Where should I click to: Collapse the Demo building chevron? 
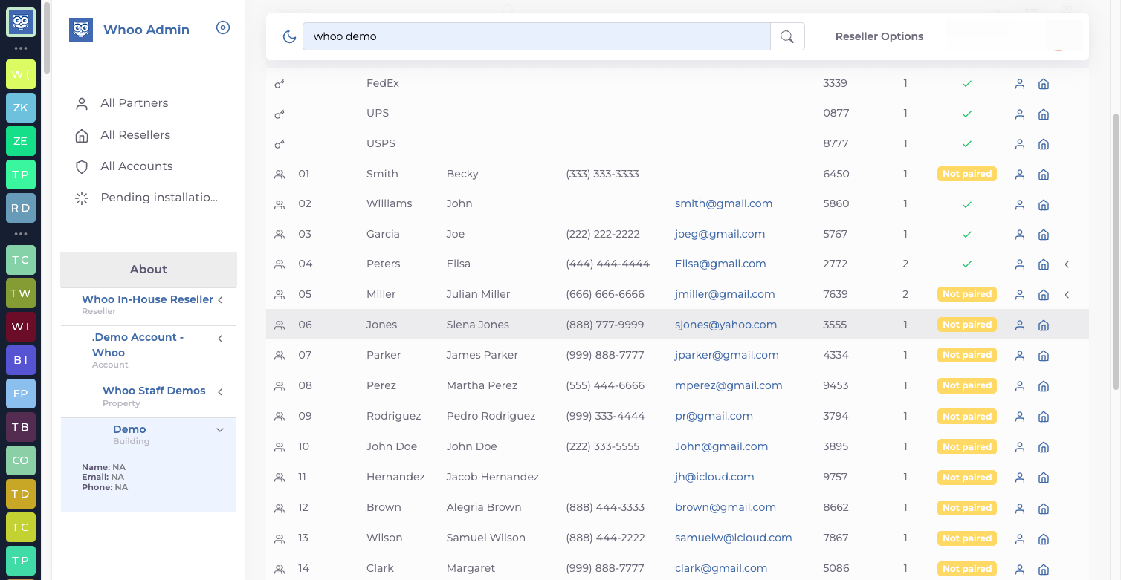click(220, 430)
